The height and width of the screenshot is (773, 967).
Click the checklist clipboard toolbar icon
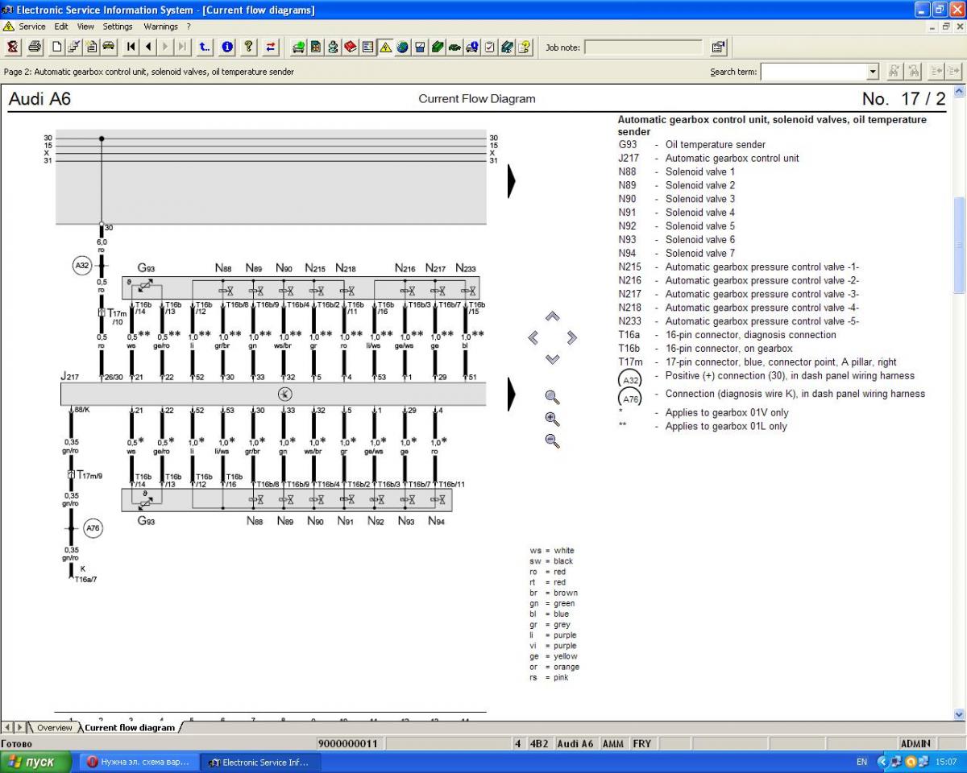click(x=489, y=47)
